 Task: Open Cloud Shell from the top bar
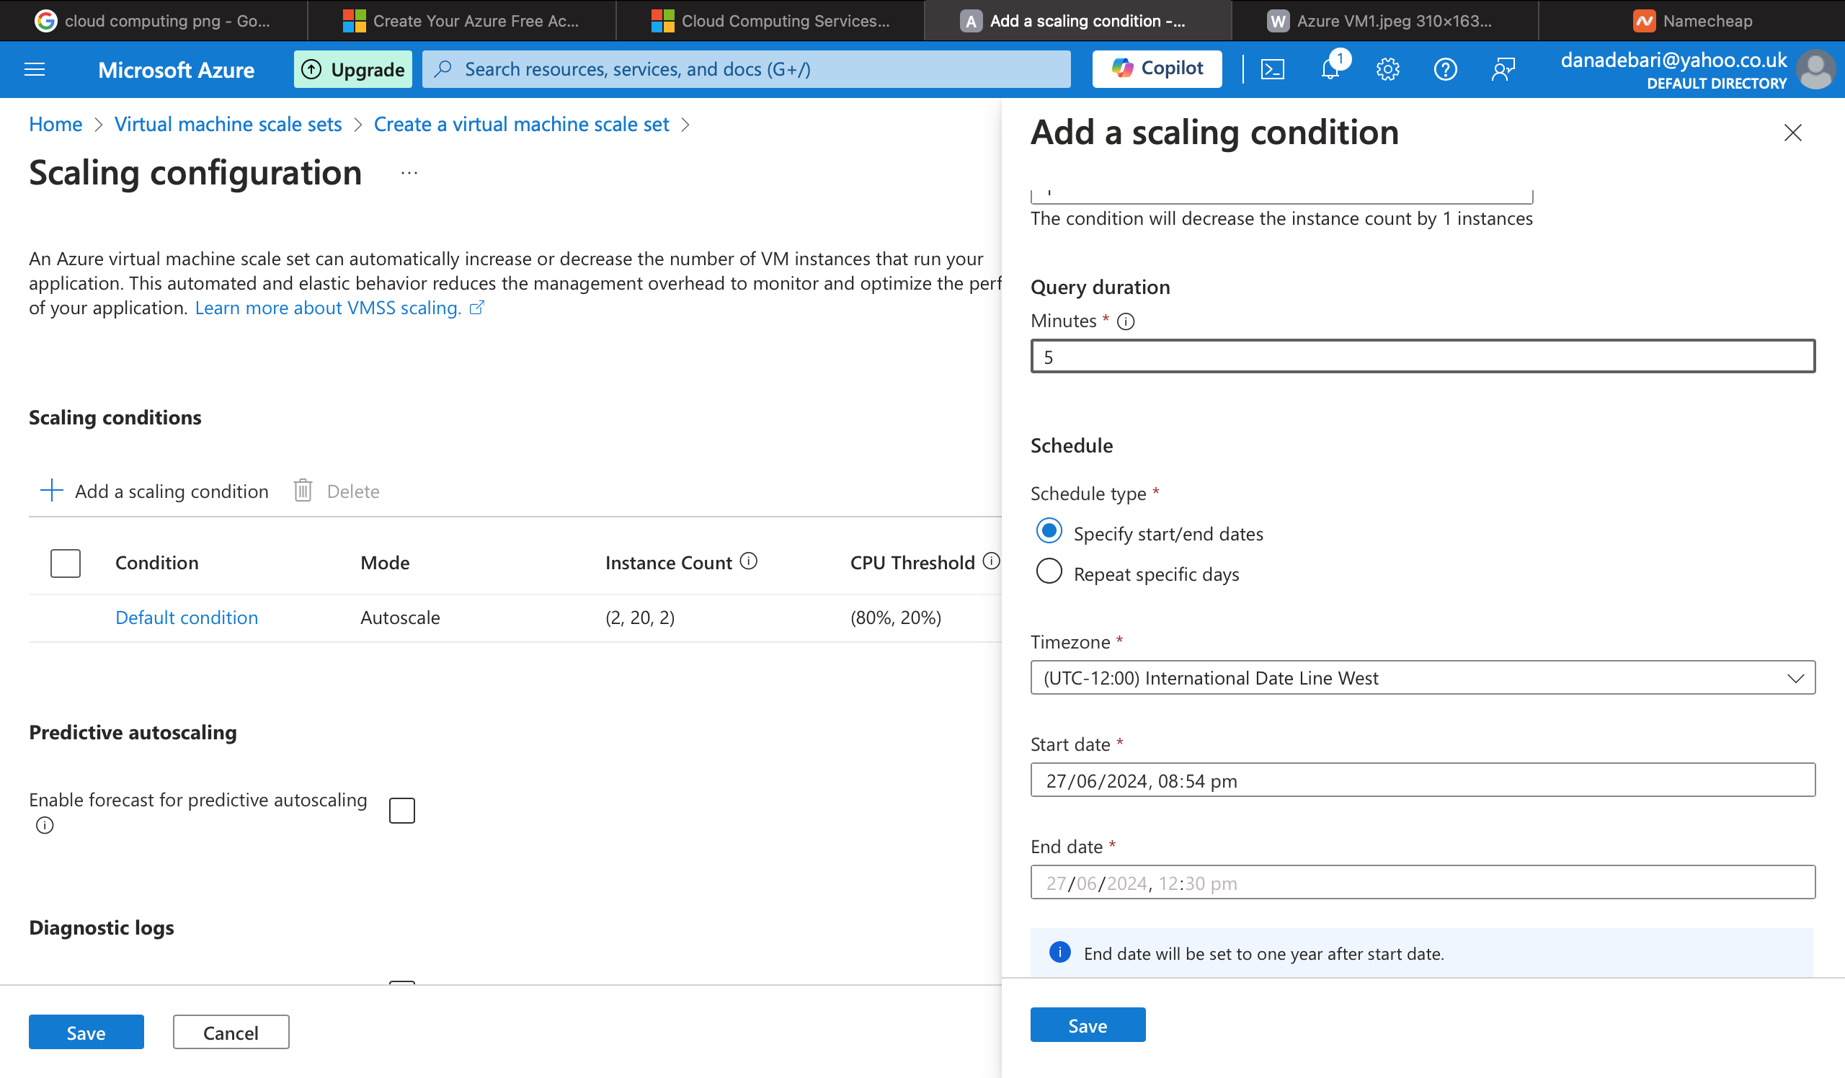(x=1273, y=69)
